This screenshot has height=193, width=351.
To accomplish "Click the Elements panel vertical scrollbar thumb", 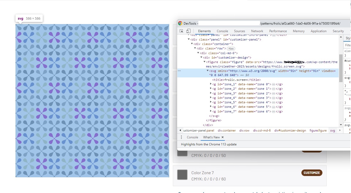I will (x=341, y=68).
